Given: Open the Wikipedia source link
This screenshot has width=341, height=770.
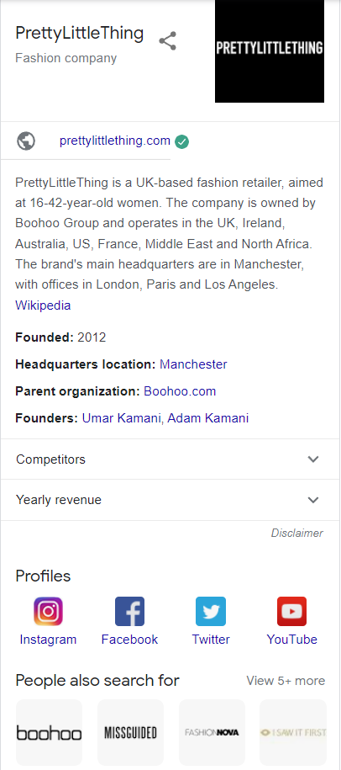Looking at the screenshot, I should click(43, 305).
